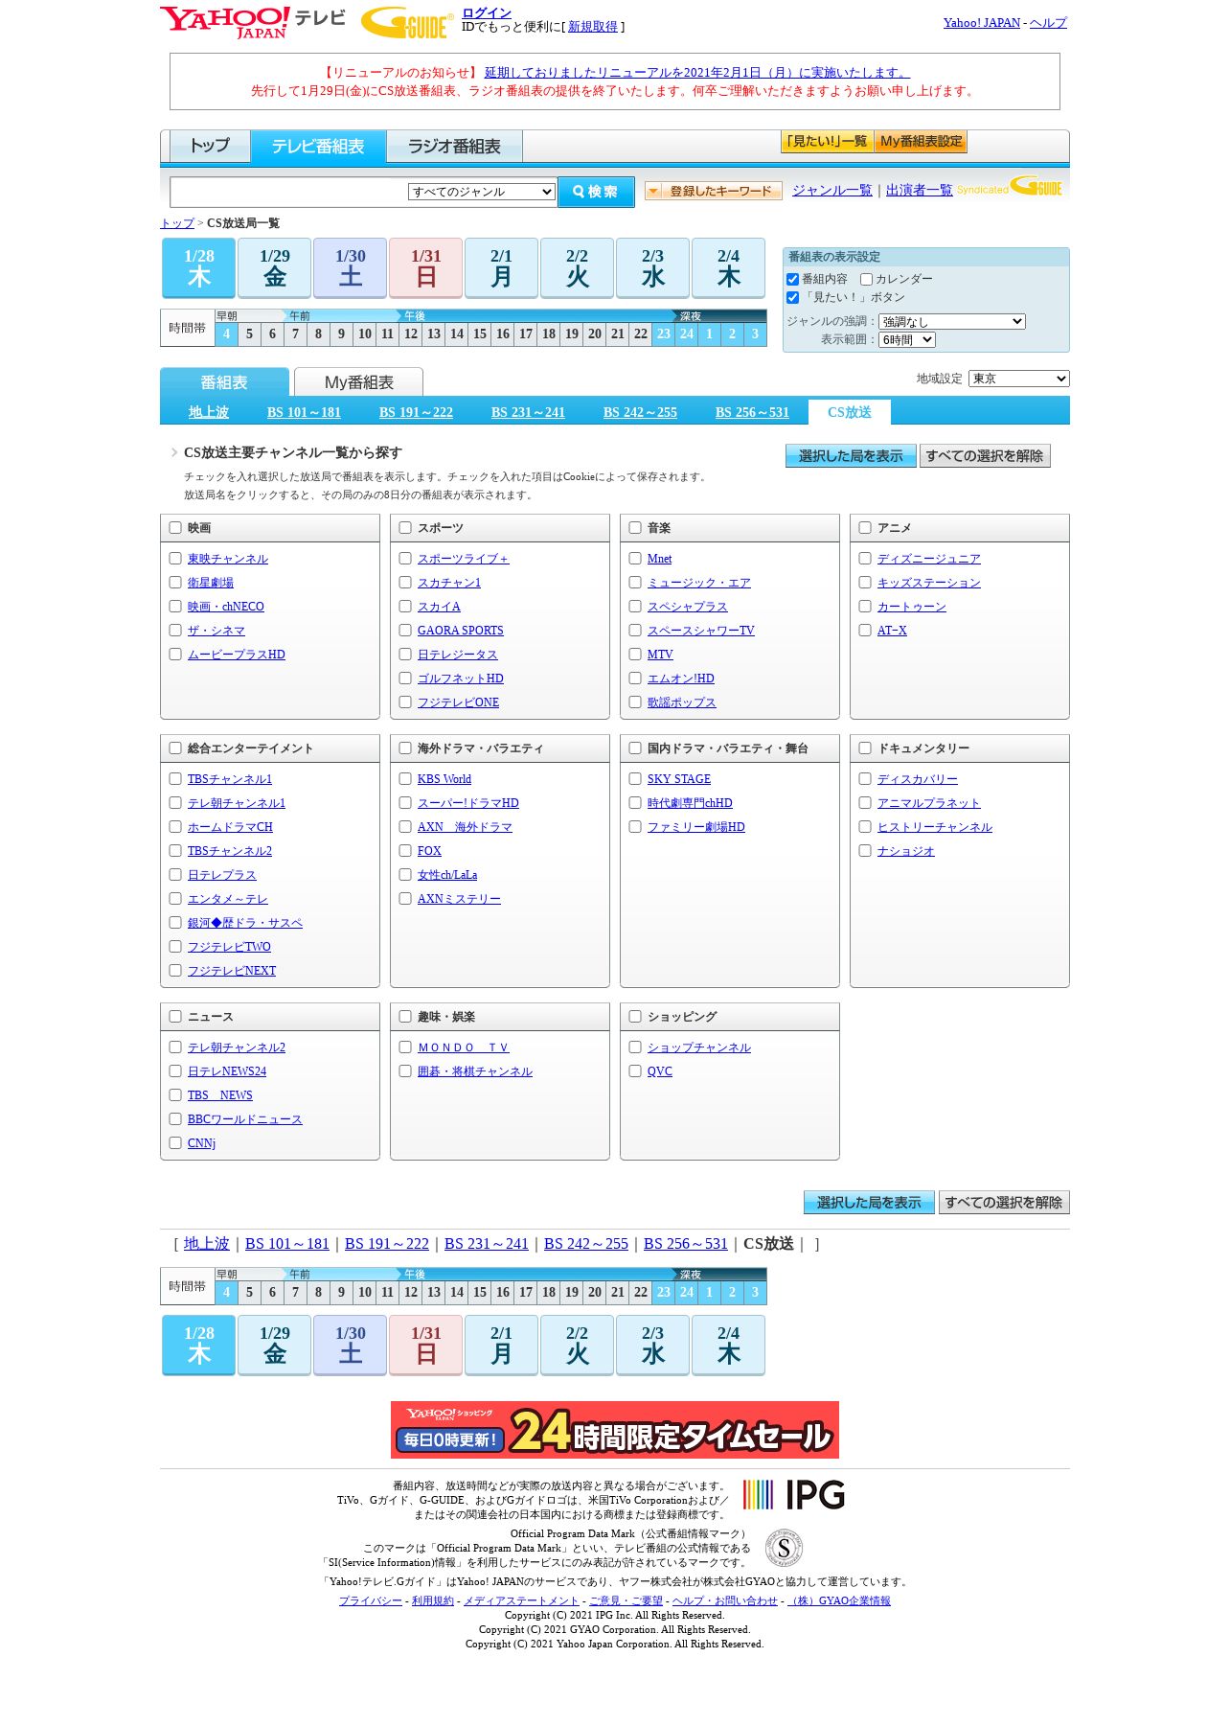Open the ジャンル一覧 link

pos(832,191)
